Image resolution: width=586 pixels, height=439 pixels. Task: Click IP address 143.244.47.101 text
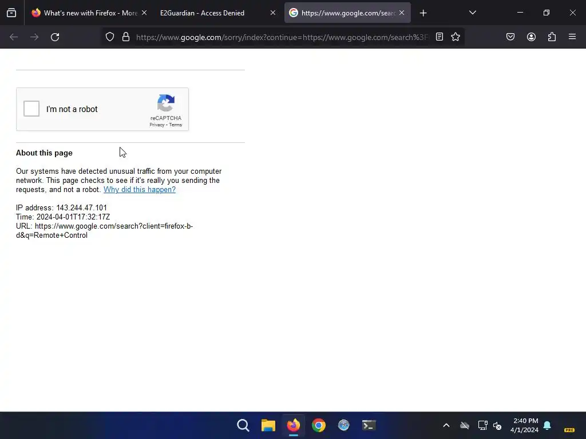click(x=61, y=208)
